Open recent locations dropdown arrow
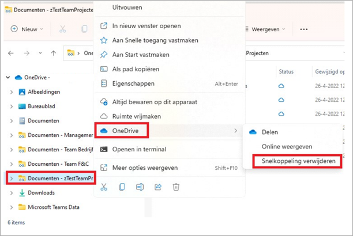This screenshot has height=236, width=353. click(40, 54)
